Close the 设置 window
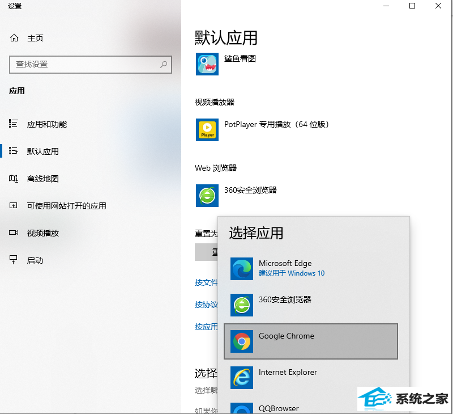453x414 pixels. pyautogui.click(x=438, y=6)
